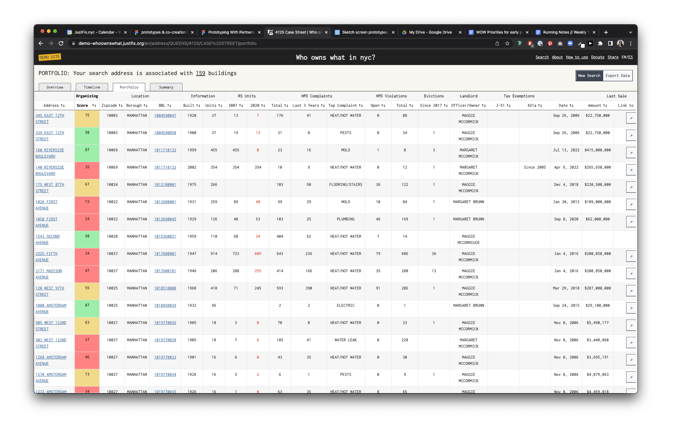684x427 pixels.
Task: Expand the tab search chevron dropdown
Action: 630,32
